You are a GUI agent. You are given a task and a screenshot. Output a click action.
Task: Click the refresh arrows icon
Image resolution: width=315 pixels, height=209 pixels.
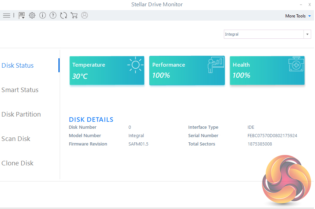pos(63,15)
